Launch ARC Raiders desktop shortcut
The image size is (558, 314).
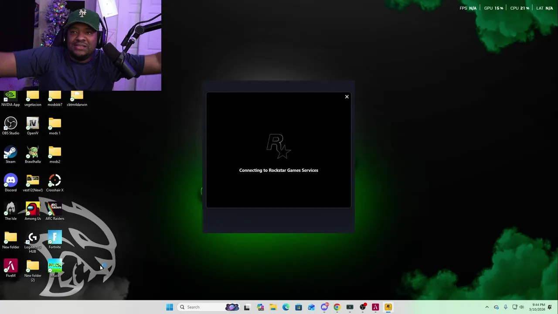54,212
